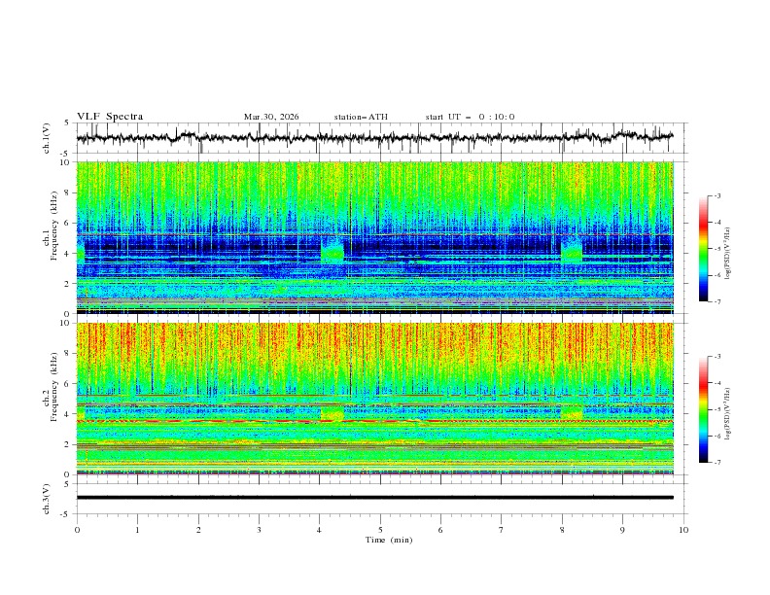Click the "station=ATH" label
The image size is (770, 595).
point(361,117)
